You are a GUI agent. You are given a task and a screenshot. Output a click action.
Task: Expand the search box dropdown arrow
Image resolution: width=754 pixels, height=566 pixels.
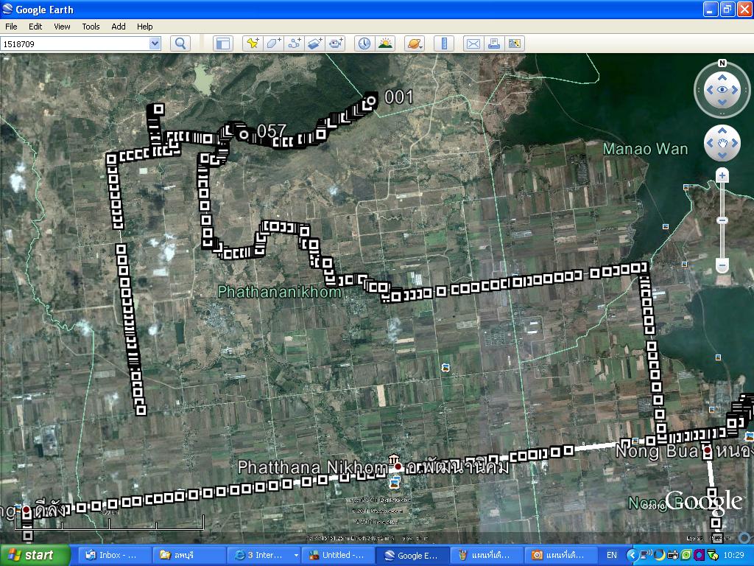155,43
